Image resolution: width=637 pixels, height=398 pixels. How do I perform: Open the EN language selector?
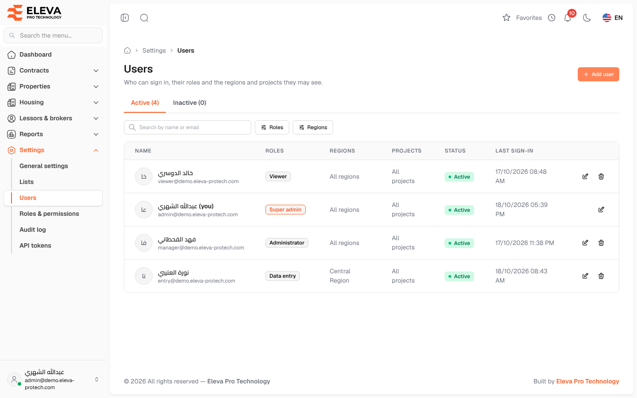tap(613, 18)
